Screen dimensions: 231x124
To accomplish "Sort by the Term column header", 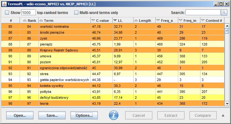I will 65,21.
